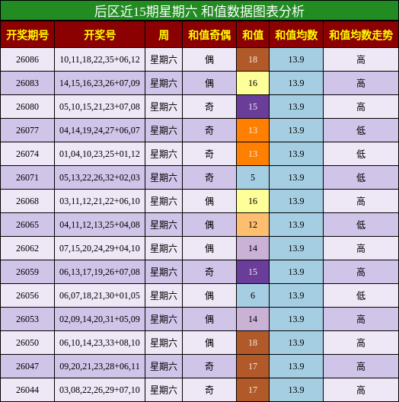Select draw numbers '06,13,17,19,26+07,08'
Viewport: 399px width, 402px height.
(100, 272)
